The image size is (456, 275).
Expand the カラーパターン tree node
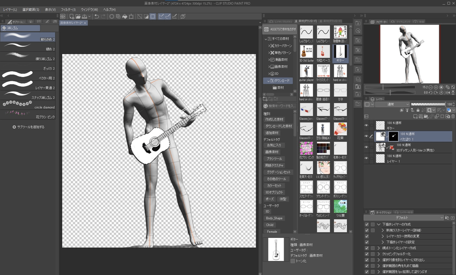pyautogui.click(x=269, y=46)
